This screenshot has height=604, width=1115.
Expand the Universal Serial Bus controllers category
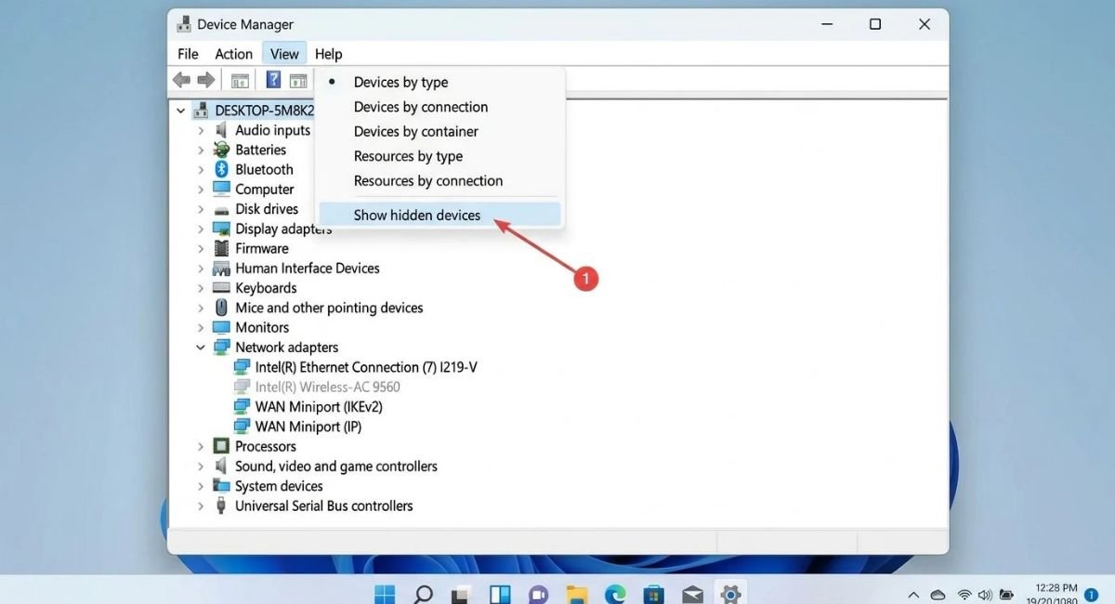[x=201, y=506]
